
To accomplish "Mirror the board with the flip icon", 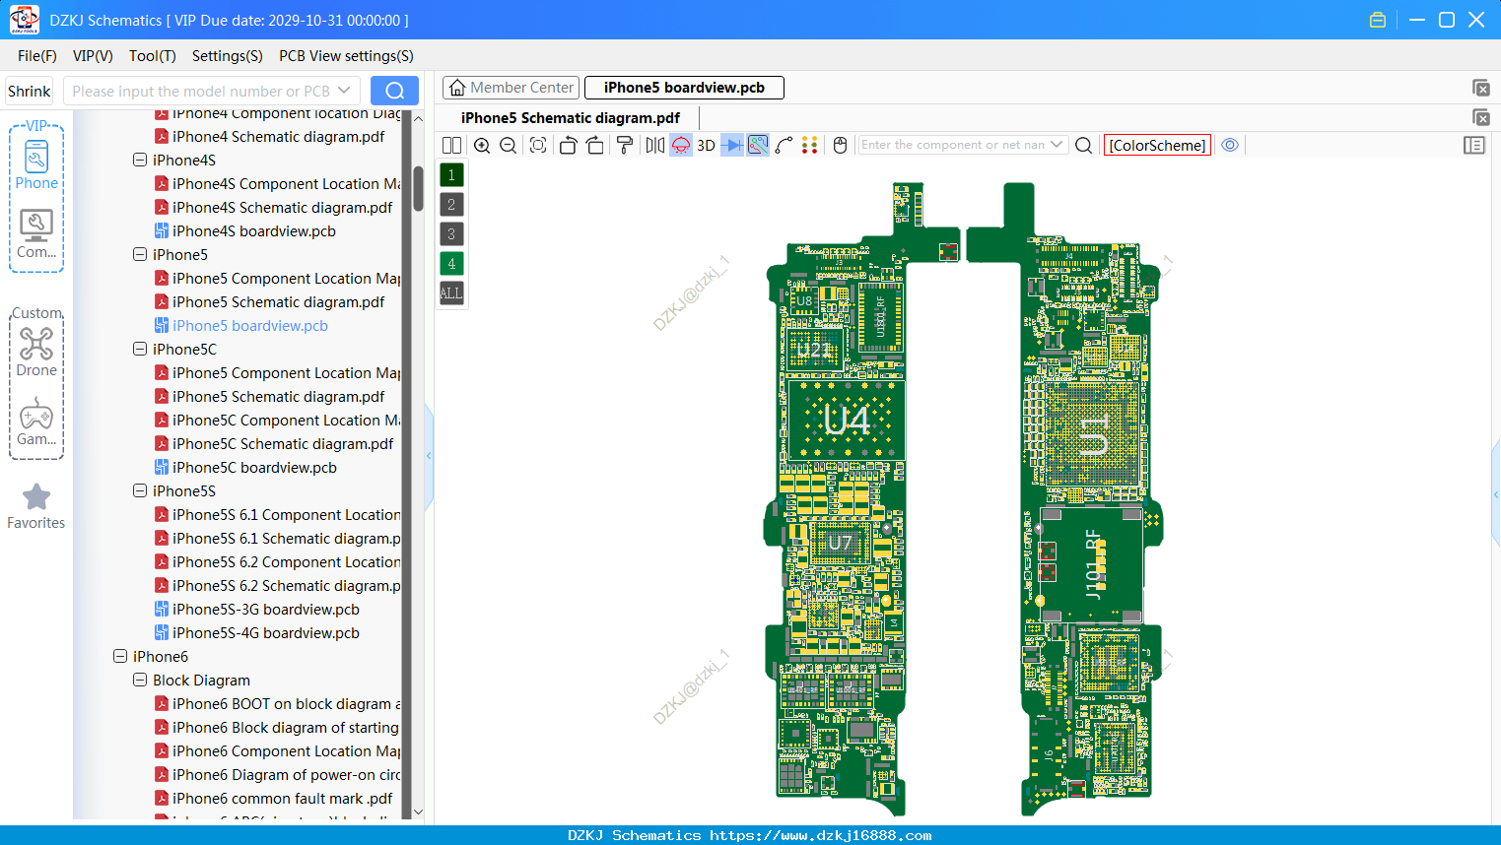I will 654,145.
